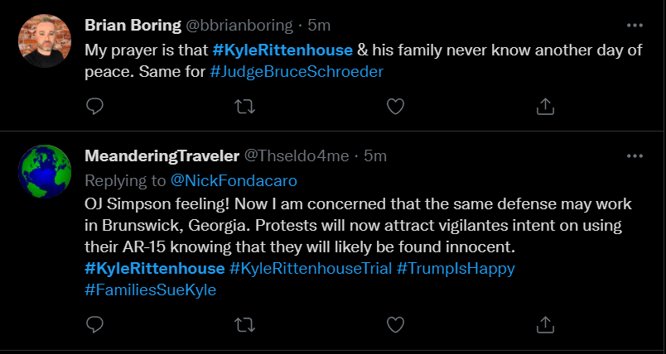Open more options on Brian Boring's tweet

(635, 25)
